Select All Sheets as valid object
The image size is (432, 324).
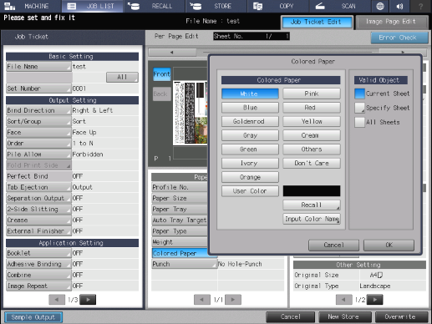pyautogui.click(x=359, y=122)
